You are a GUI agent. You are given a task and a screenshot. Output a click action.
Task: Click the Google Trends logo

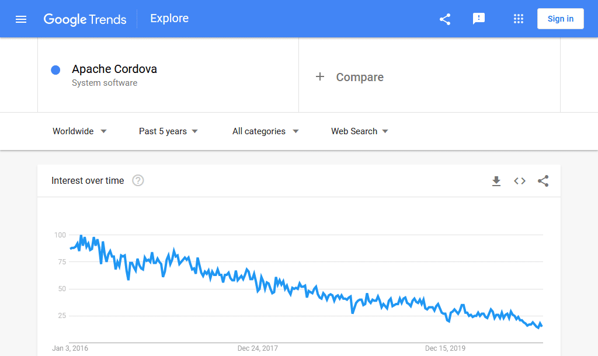point(85,19)
